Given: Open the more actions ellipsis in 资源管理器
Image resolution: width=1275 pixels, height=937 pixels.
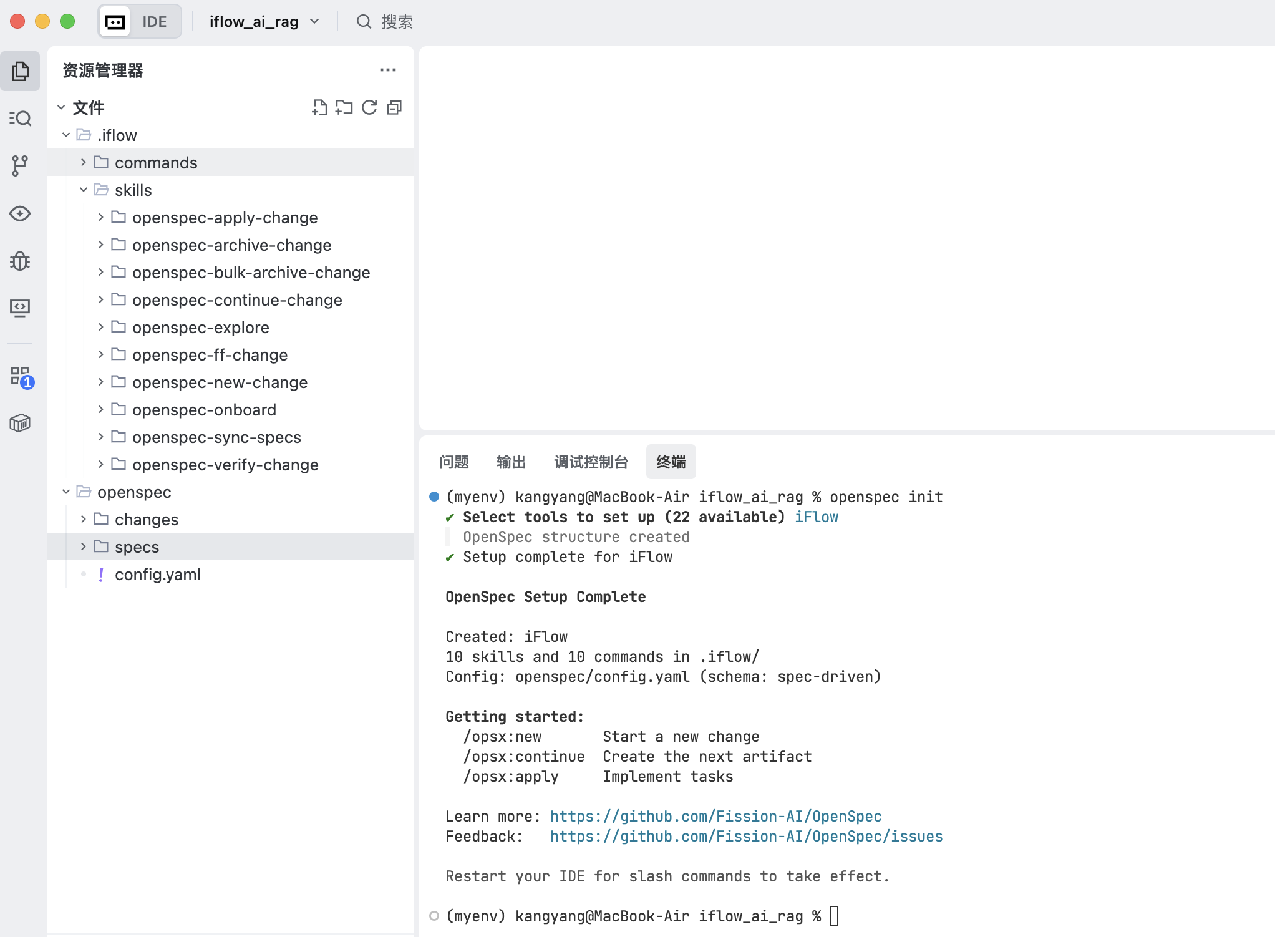Looking at the screenshot, I should point(388,70).
